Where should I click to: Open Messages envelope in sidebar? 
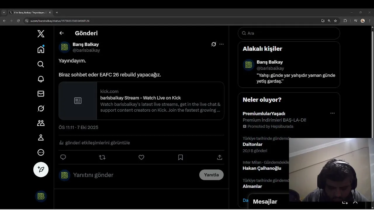41,94
